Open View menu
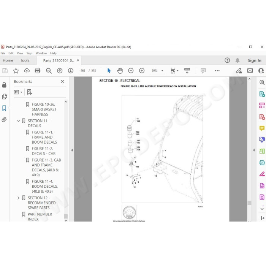The width and height of the screenshot is (266, 266). [x=20, y=53]
